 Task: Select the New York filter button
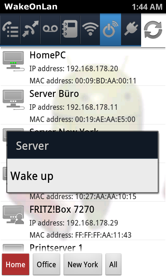[x=83, y=264]
